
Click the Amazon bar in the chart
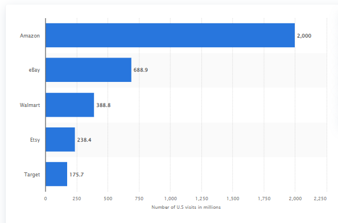(x=170, y=35)
